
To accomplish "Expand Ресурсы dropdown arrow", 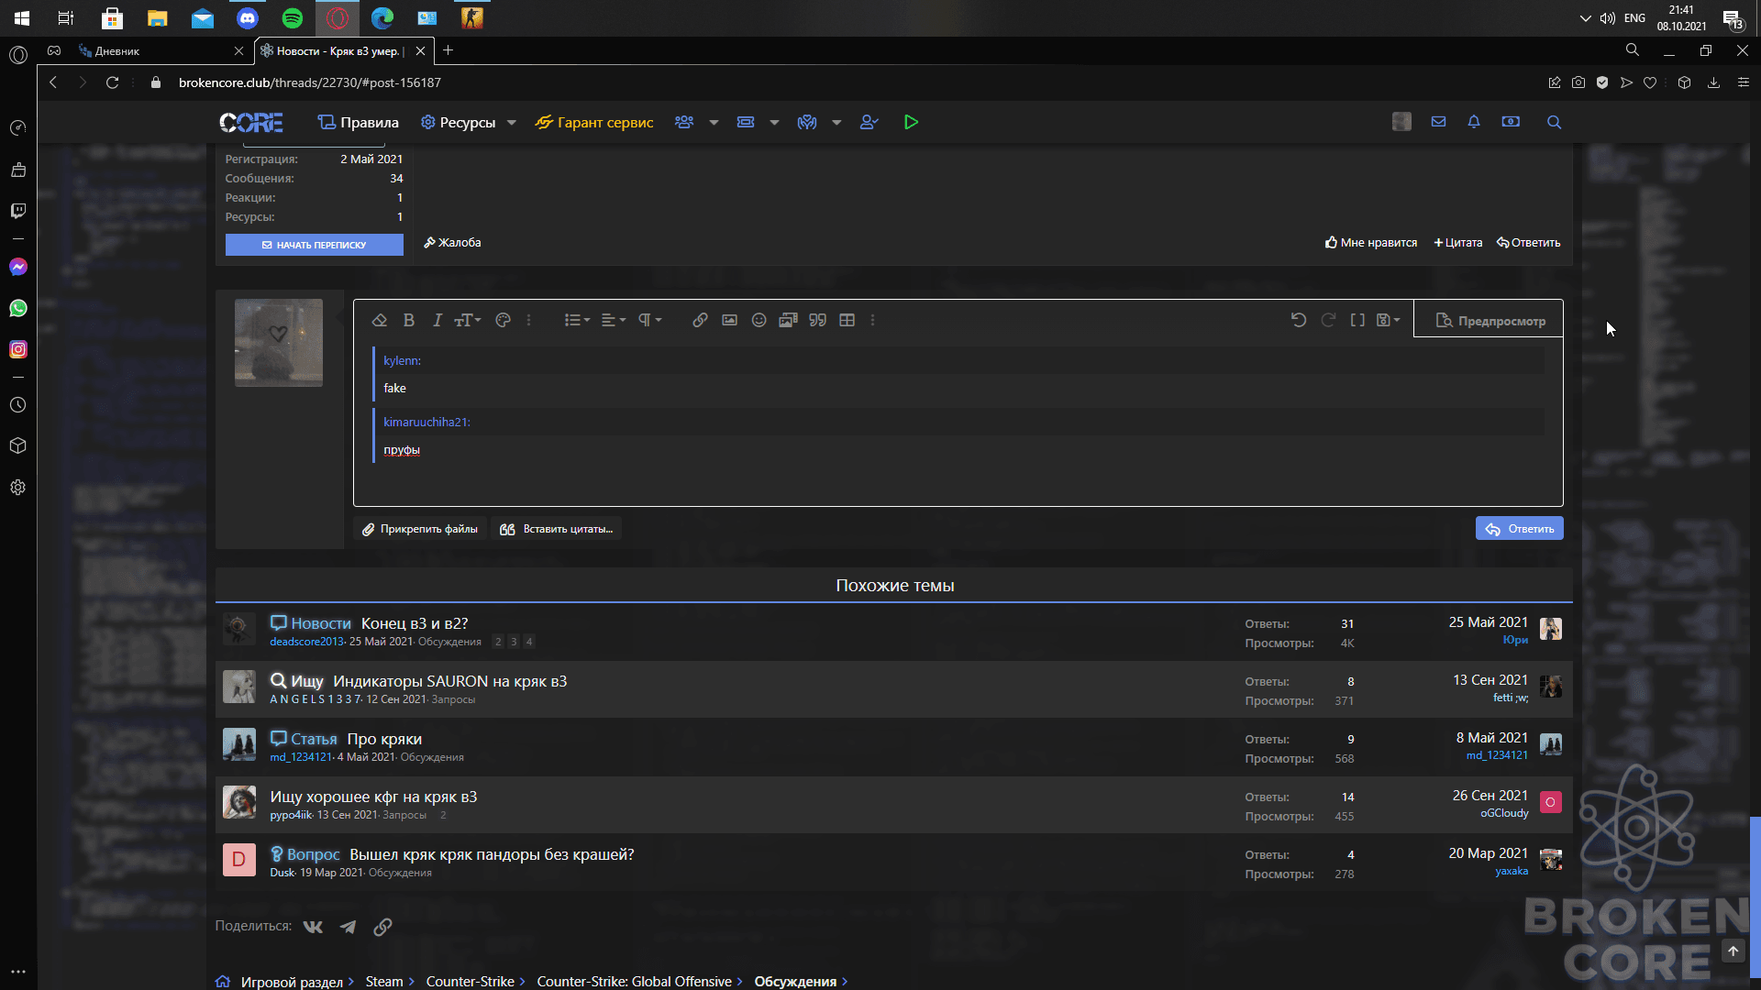I will [x=512, y=123].
